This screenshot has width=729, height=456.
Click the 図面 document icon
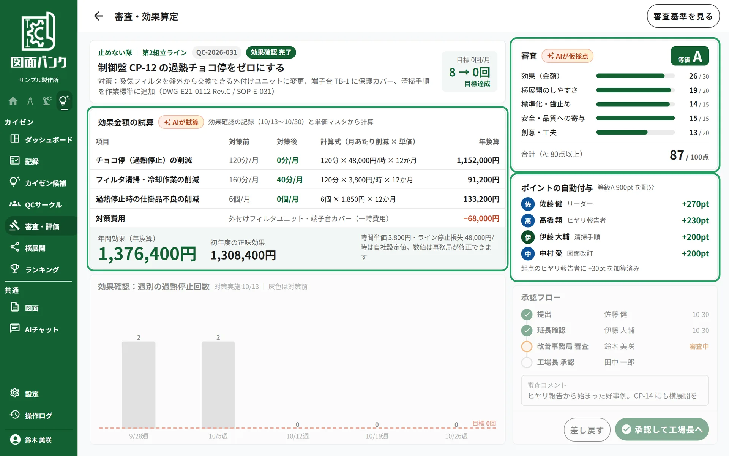(15, 307)
